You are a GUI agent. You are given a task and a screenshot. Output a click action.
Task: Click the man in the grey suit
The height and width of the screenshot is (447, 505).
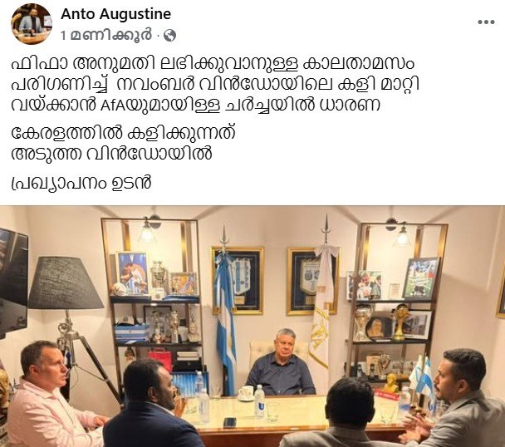tap(456, 400)
